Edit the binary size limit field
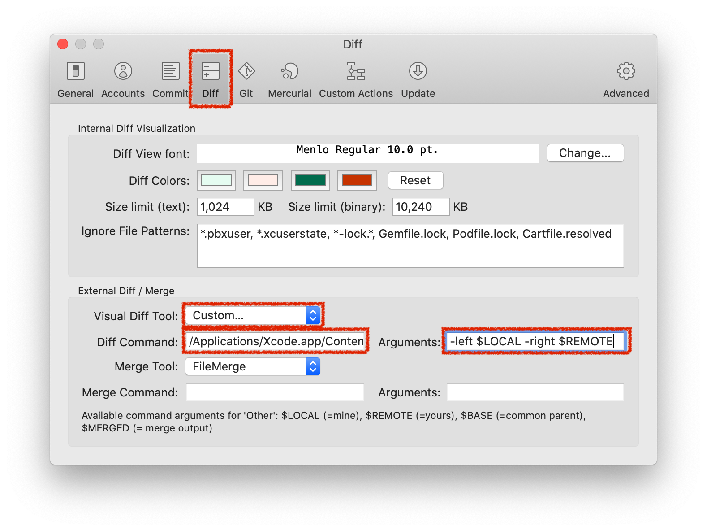Viewport: 707px width, 531px height. pyautogui.click(x=421, y=207)
